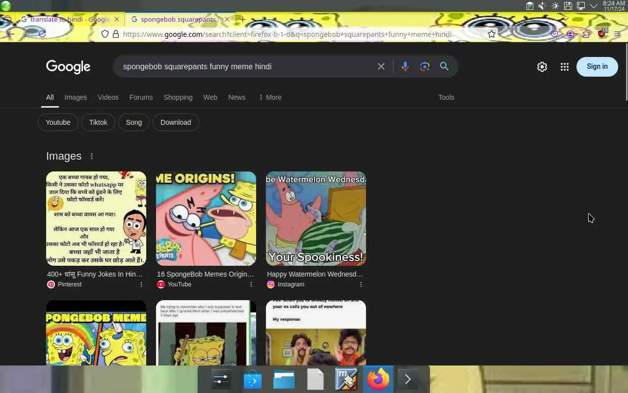Viewport: 628px width, 393px height.
Task: Open three-dot menu for Instagram result
Action: click(x=361, y=284)
